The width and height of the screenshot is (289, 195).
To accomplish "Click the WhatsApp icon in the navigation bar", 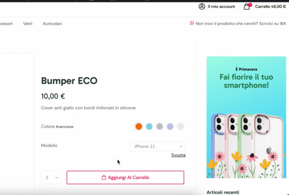I will pos(192,23).
